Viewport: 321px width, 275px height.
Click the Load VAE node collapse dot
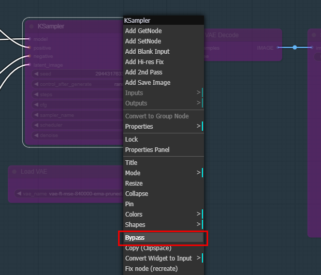pyautogui.click(x=14, y=172)
